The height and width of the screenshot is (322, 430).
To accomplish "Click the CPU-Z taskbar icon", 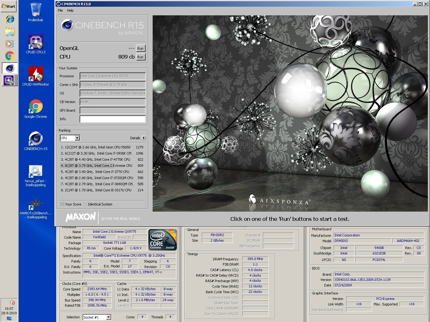I will coord(9,80).
